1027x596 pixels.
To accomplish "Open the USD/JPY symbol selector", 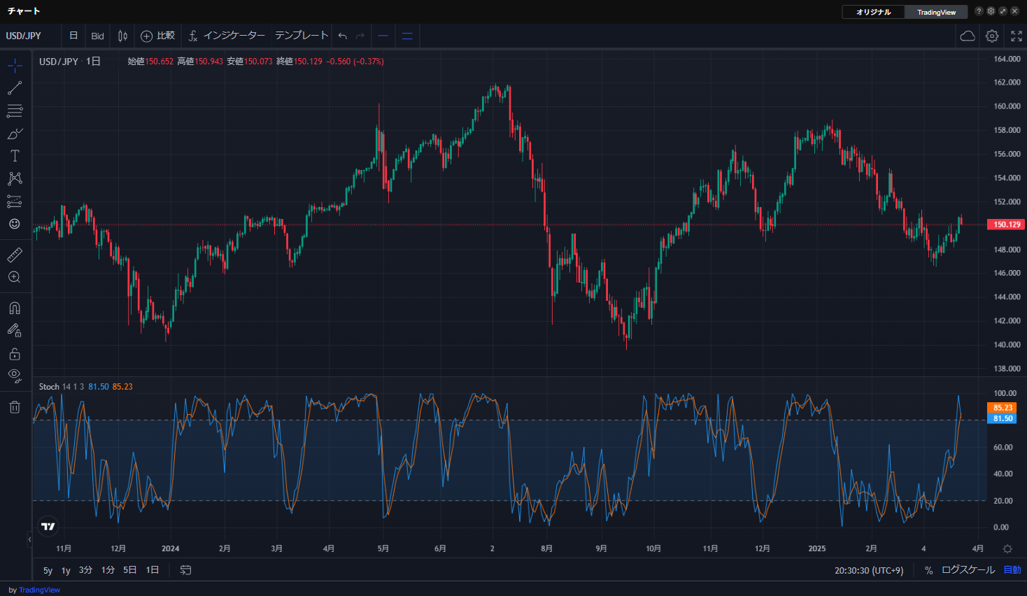I will coord(24,36).
